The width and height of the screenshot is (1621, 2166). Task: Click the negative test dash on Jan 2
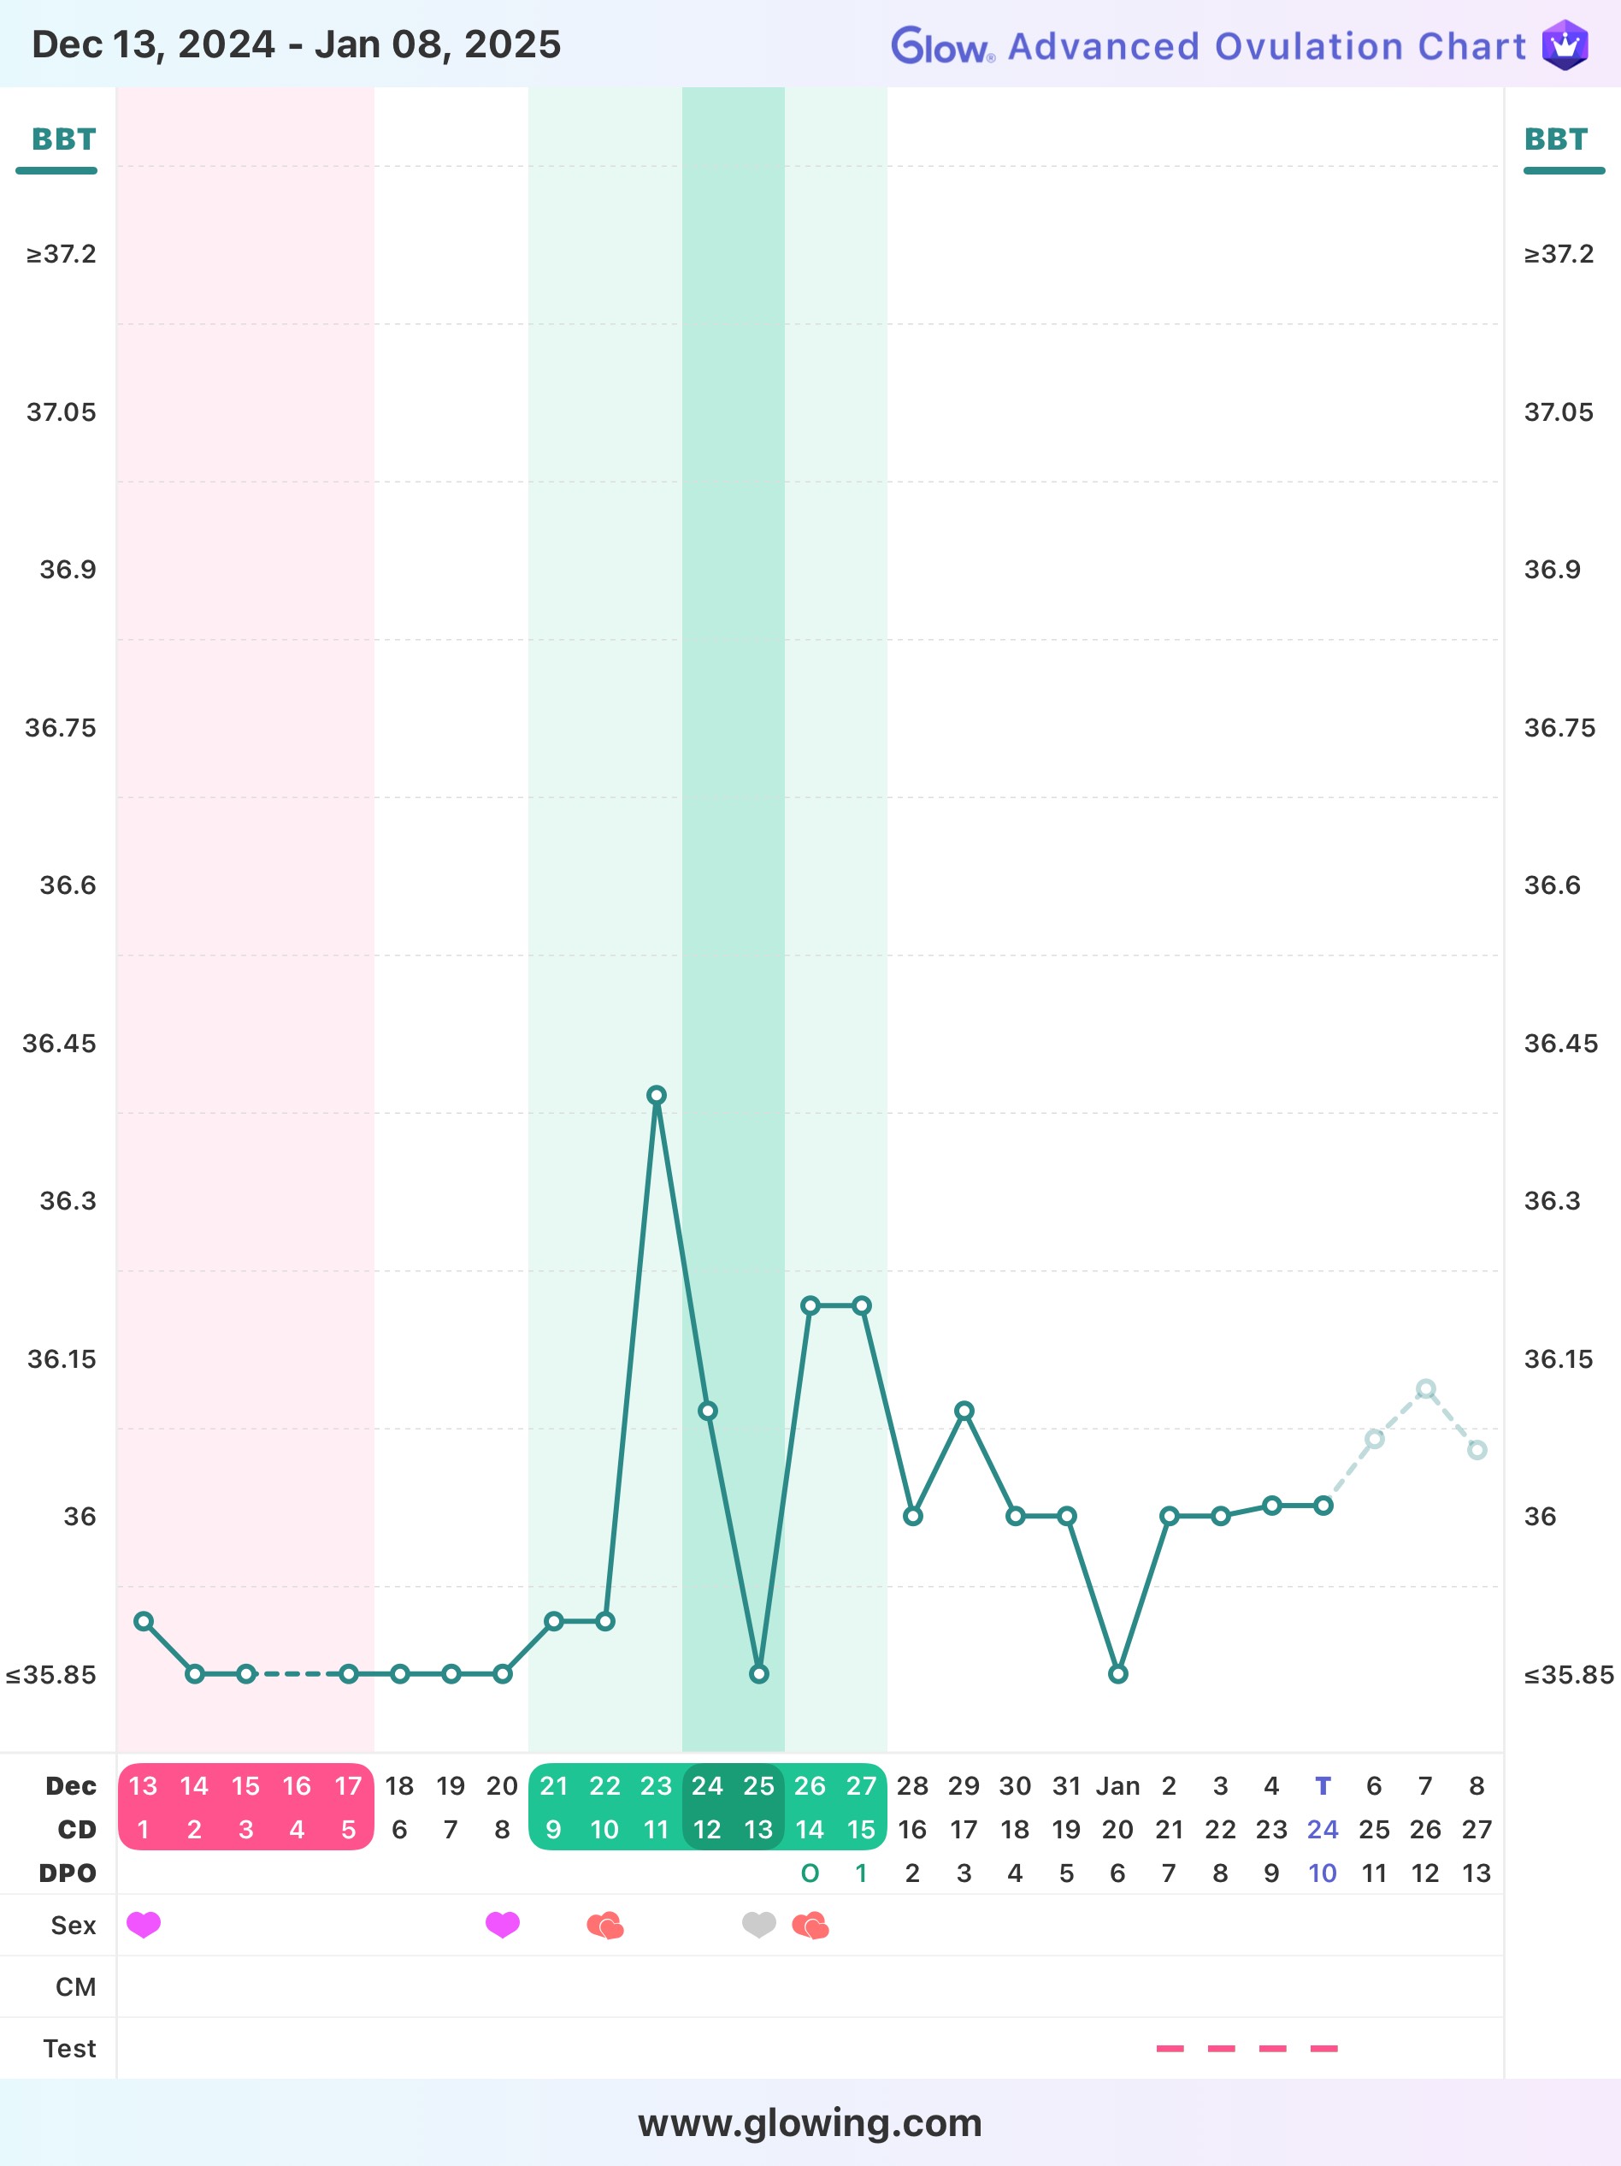coord(1170,2047)
